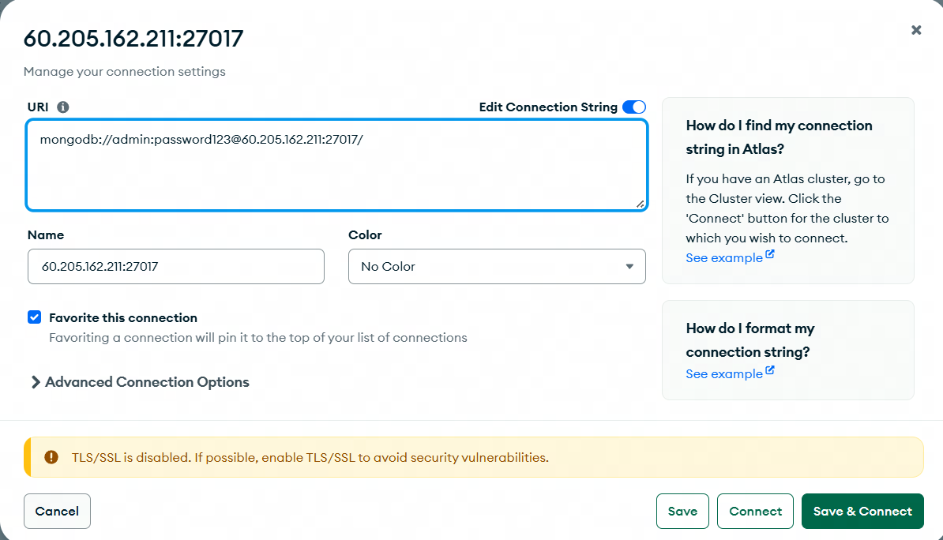Click external link icon beside Atlas example
Image resolution: width=943 pixels, height=540 pixels.
[x=770, y=256]
